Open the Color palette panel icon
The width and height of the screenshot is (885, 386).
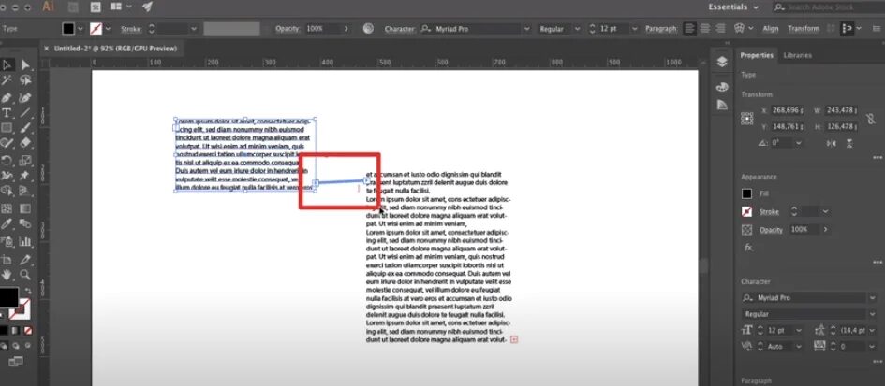pyautogui.click(x=722, y=87)
